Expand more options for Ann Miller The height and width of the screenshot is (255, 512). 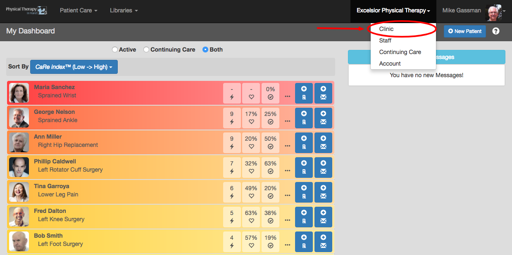click(x=287, y=146)
